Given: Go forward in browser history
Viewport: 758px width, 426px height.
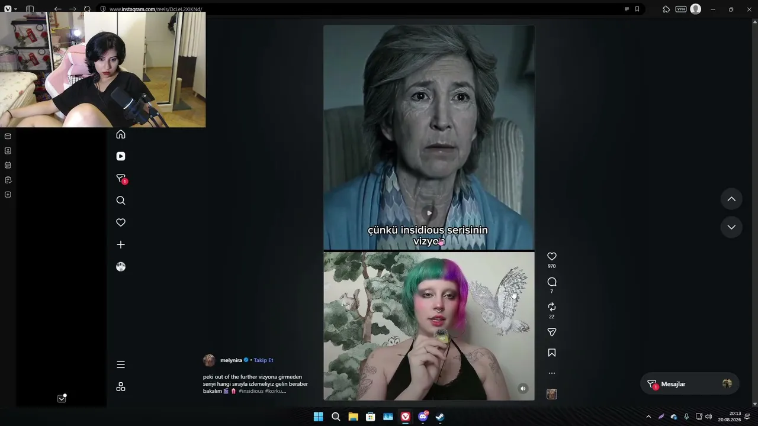Looking at the screenshot, I should click(x=72, y=9).
